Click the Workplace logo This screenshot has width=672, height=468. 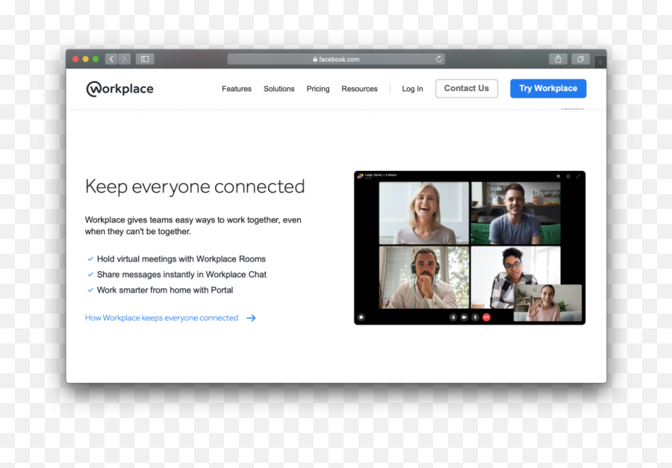pyautogui.click(x=120, y=89)
